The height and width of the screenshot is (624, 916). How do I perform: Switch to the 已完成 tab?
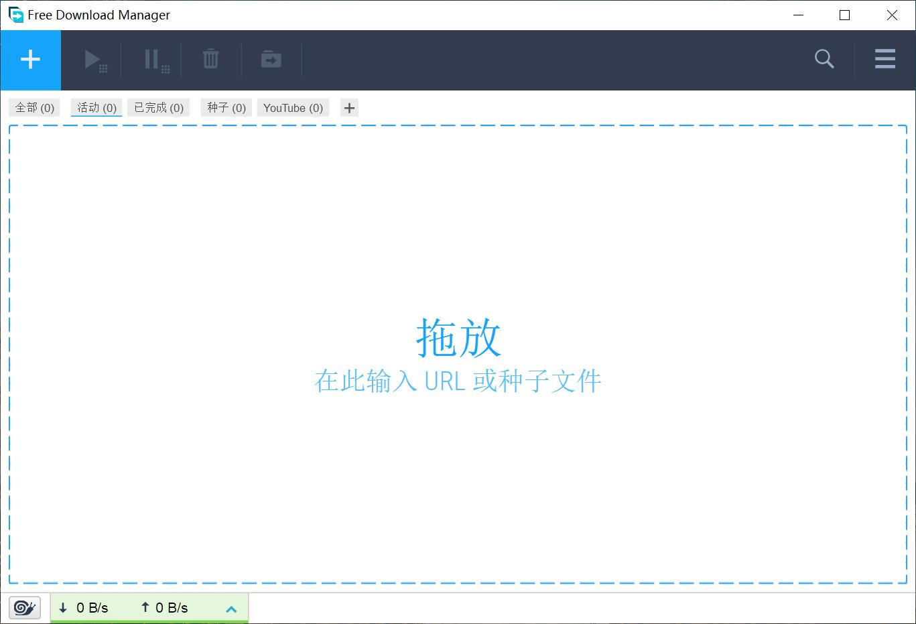pos(158,107)
